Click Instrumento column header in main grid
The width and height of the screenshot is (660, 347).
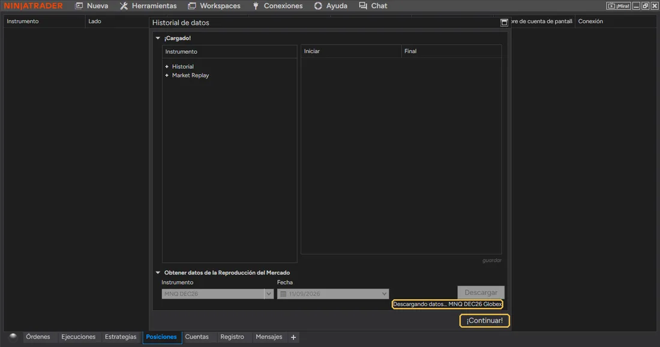coord(44,22)
